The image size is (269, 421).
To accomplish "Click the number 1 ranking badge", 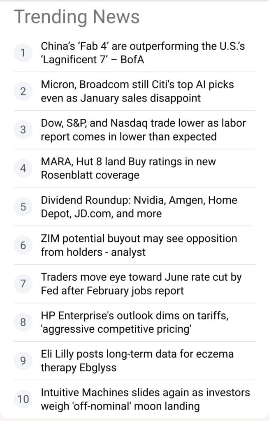I will point(23,53).
